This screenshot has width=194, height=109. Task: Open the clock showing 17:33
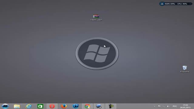tap(185, 106)
